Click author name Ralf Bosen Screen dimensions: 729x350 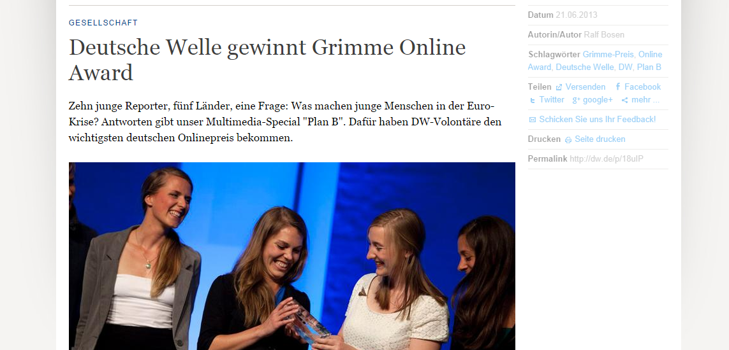coord(604,35)
